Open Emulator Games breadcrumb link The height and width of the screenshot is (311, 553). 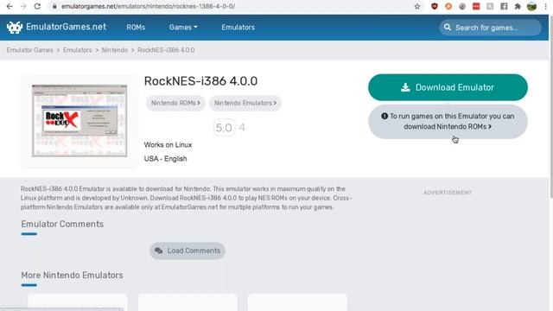pyautogui.click(x=30, y=50)
